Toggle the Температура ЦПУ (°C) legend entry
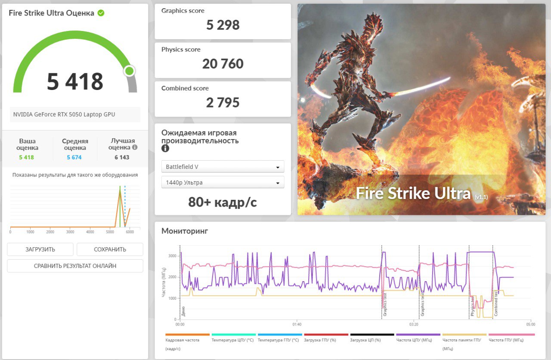The width and height of the screenshot is (551, 360). click(234, 338)
